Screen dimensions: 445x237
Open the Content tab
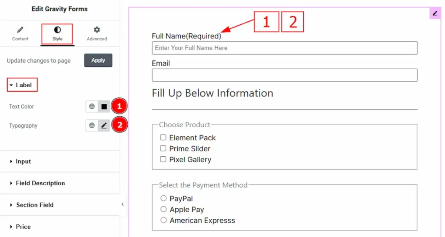pyautogui.click(x=20, y=34)
